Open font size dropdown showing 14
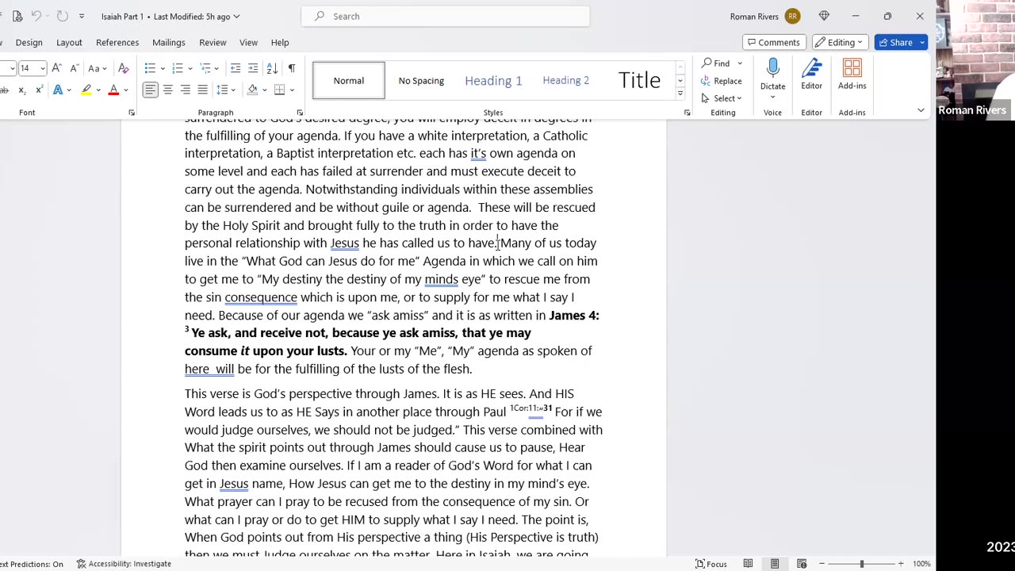The image size is (1015, 571). point(42,68)
